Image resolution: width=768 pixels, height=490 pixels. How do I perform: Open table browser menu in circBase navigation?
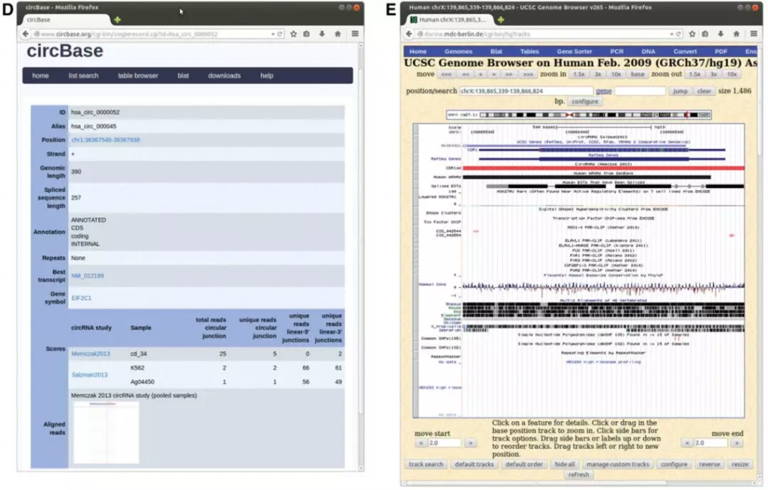pyautogui.click(x=138, y=76)
